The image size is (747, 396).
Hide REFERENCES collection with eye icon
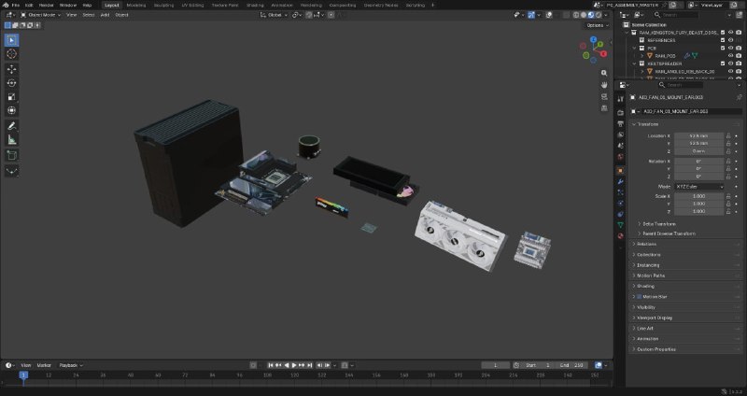point(731,40)
